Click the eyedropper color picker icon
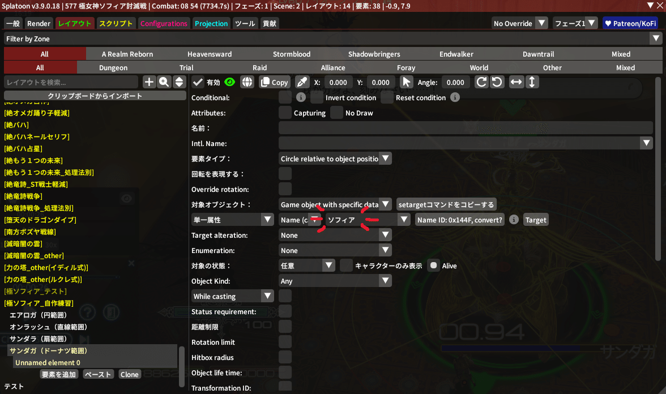This screenshot has height=394, width=666. coord(302,82)
